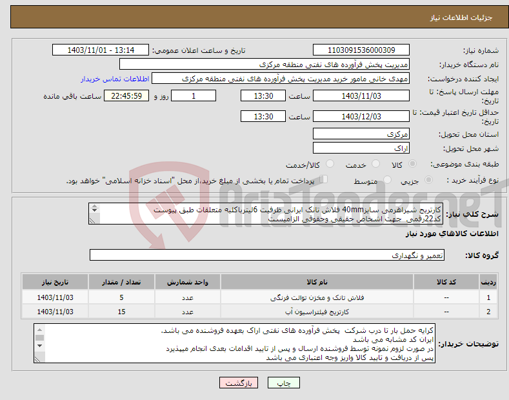Click the response deadline time 13:30 field
The width and height of the screenshot is (509, 400).
(x=263, y=95)
